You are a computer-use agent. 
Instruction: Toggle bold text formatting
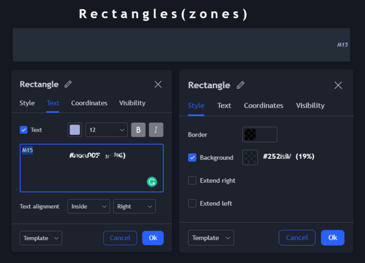(138, 130)
